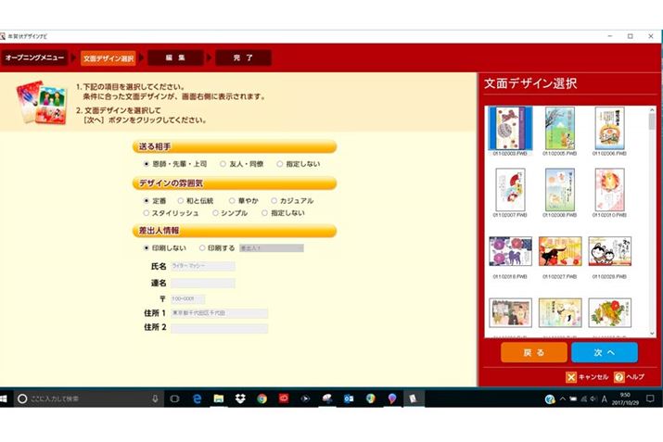The width and height of the screenshot is (663, 442).
Task: Click the 〒 postal code field
Action: coord(187,298)
